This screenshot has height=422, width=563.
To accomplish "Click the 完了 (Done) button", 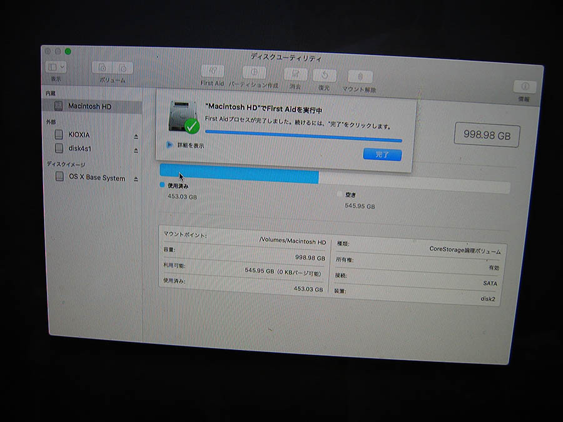I will pyautogui.click(x=382, y=154).
